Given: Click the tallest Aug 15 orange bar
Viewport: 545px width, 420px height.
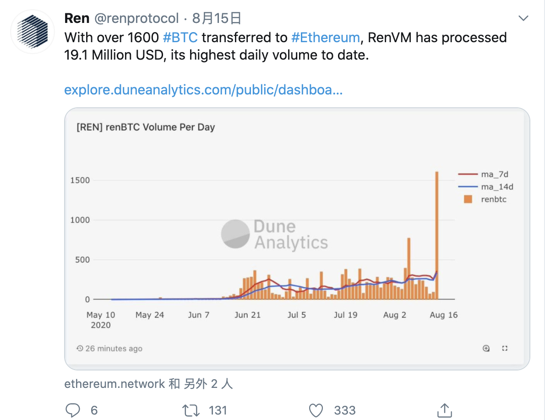Looking at the screenshot, I should point(436,235).
